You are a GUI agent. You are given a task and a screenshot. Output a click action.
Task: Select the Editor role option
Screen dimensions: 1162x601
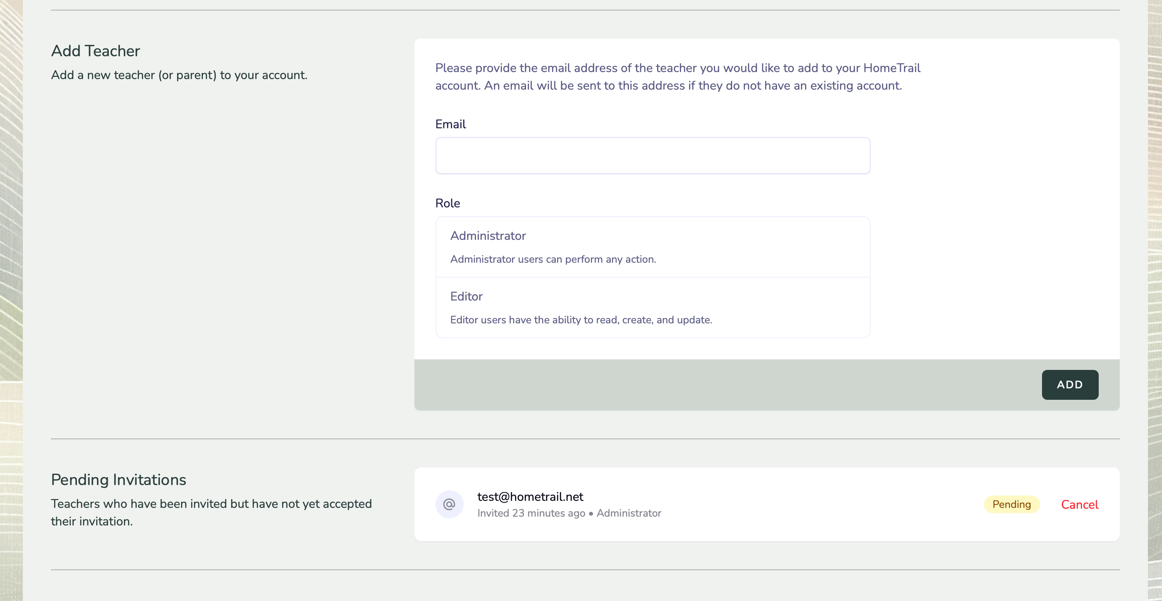pos(652,308)
